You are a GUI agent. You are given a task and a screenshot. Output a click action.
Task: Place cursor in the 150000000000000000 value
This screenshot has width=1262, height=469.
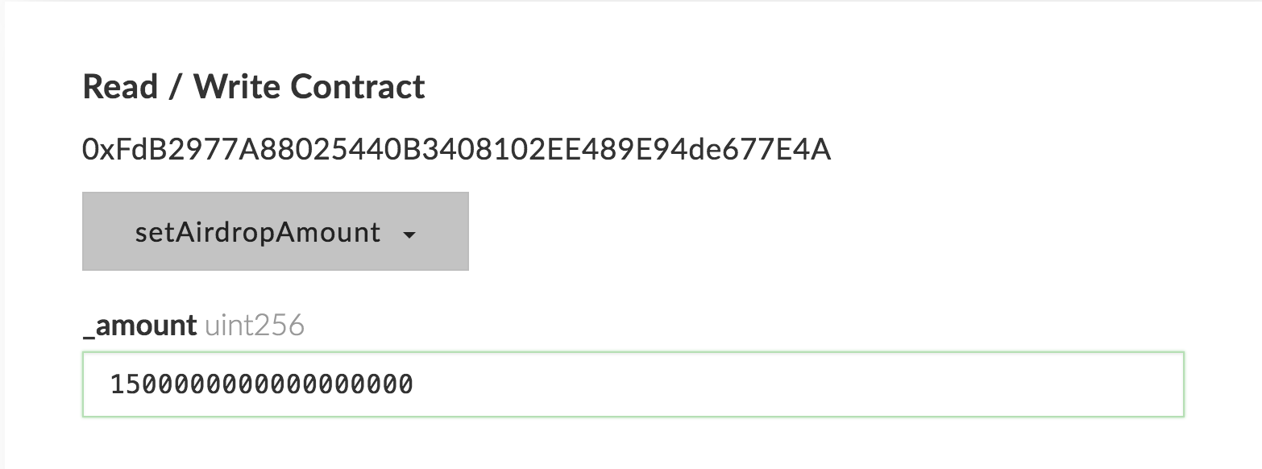pos(261,384)
